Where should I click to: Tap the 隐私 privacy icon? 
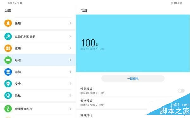click(8, 95)
